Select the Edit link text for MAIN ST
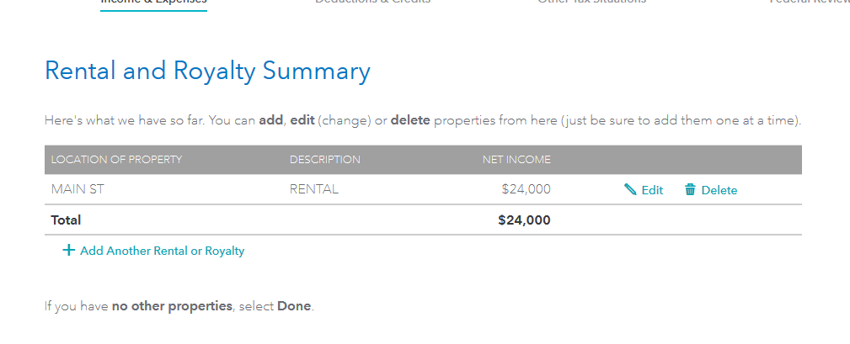The width and height of the screenshot is (850, 344). click(652, 190)
